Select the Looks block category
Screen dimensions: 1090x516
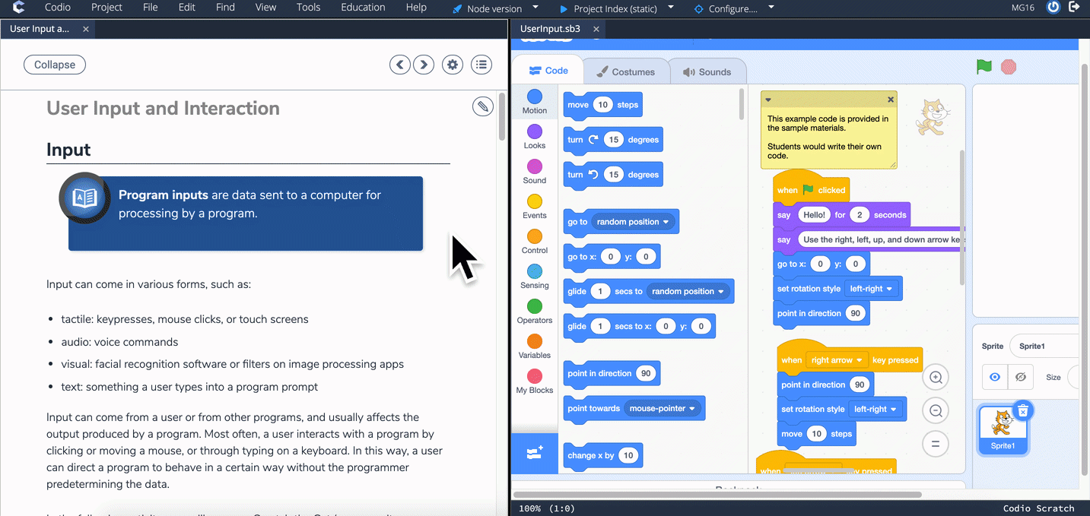point(535,137)
